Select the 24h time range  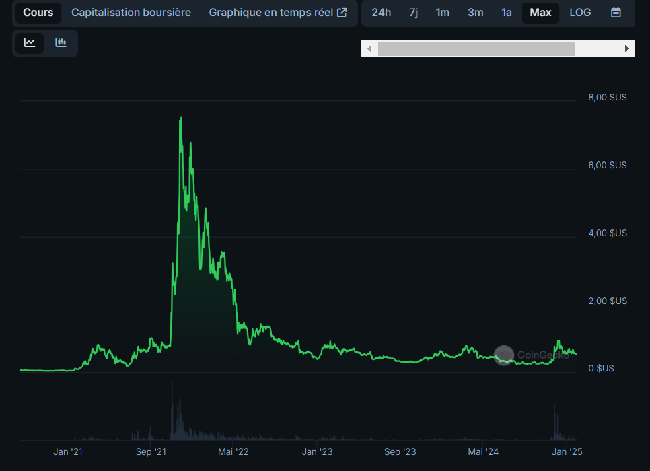click(381, 13)
